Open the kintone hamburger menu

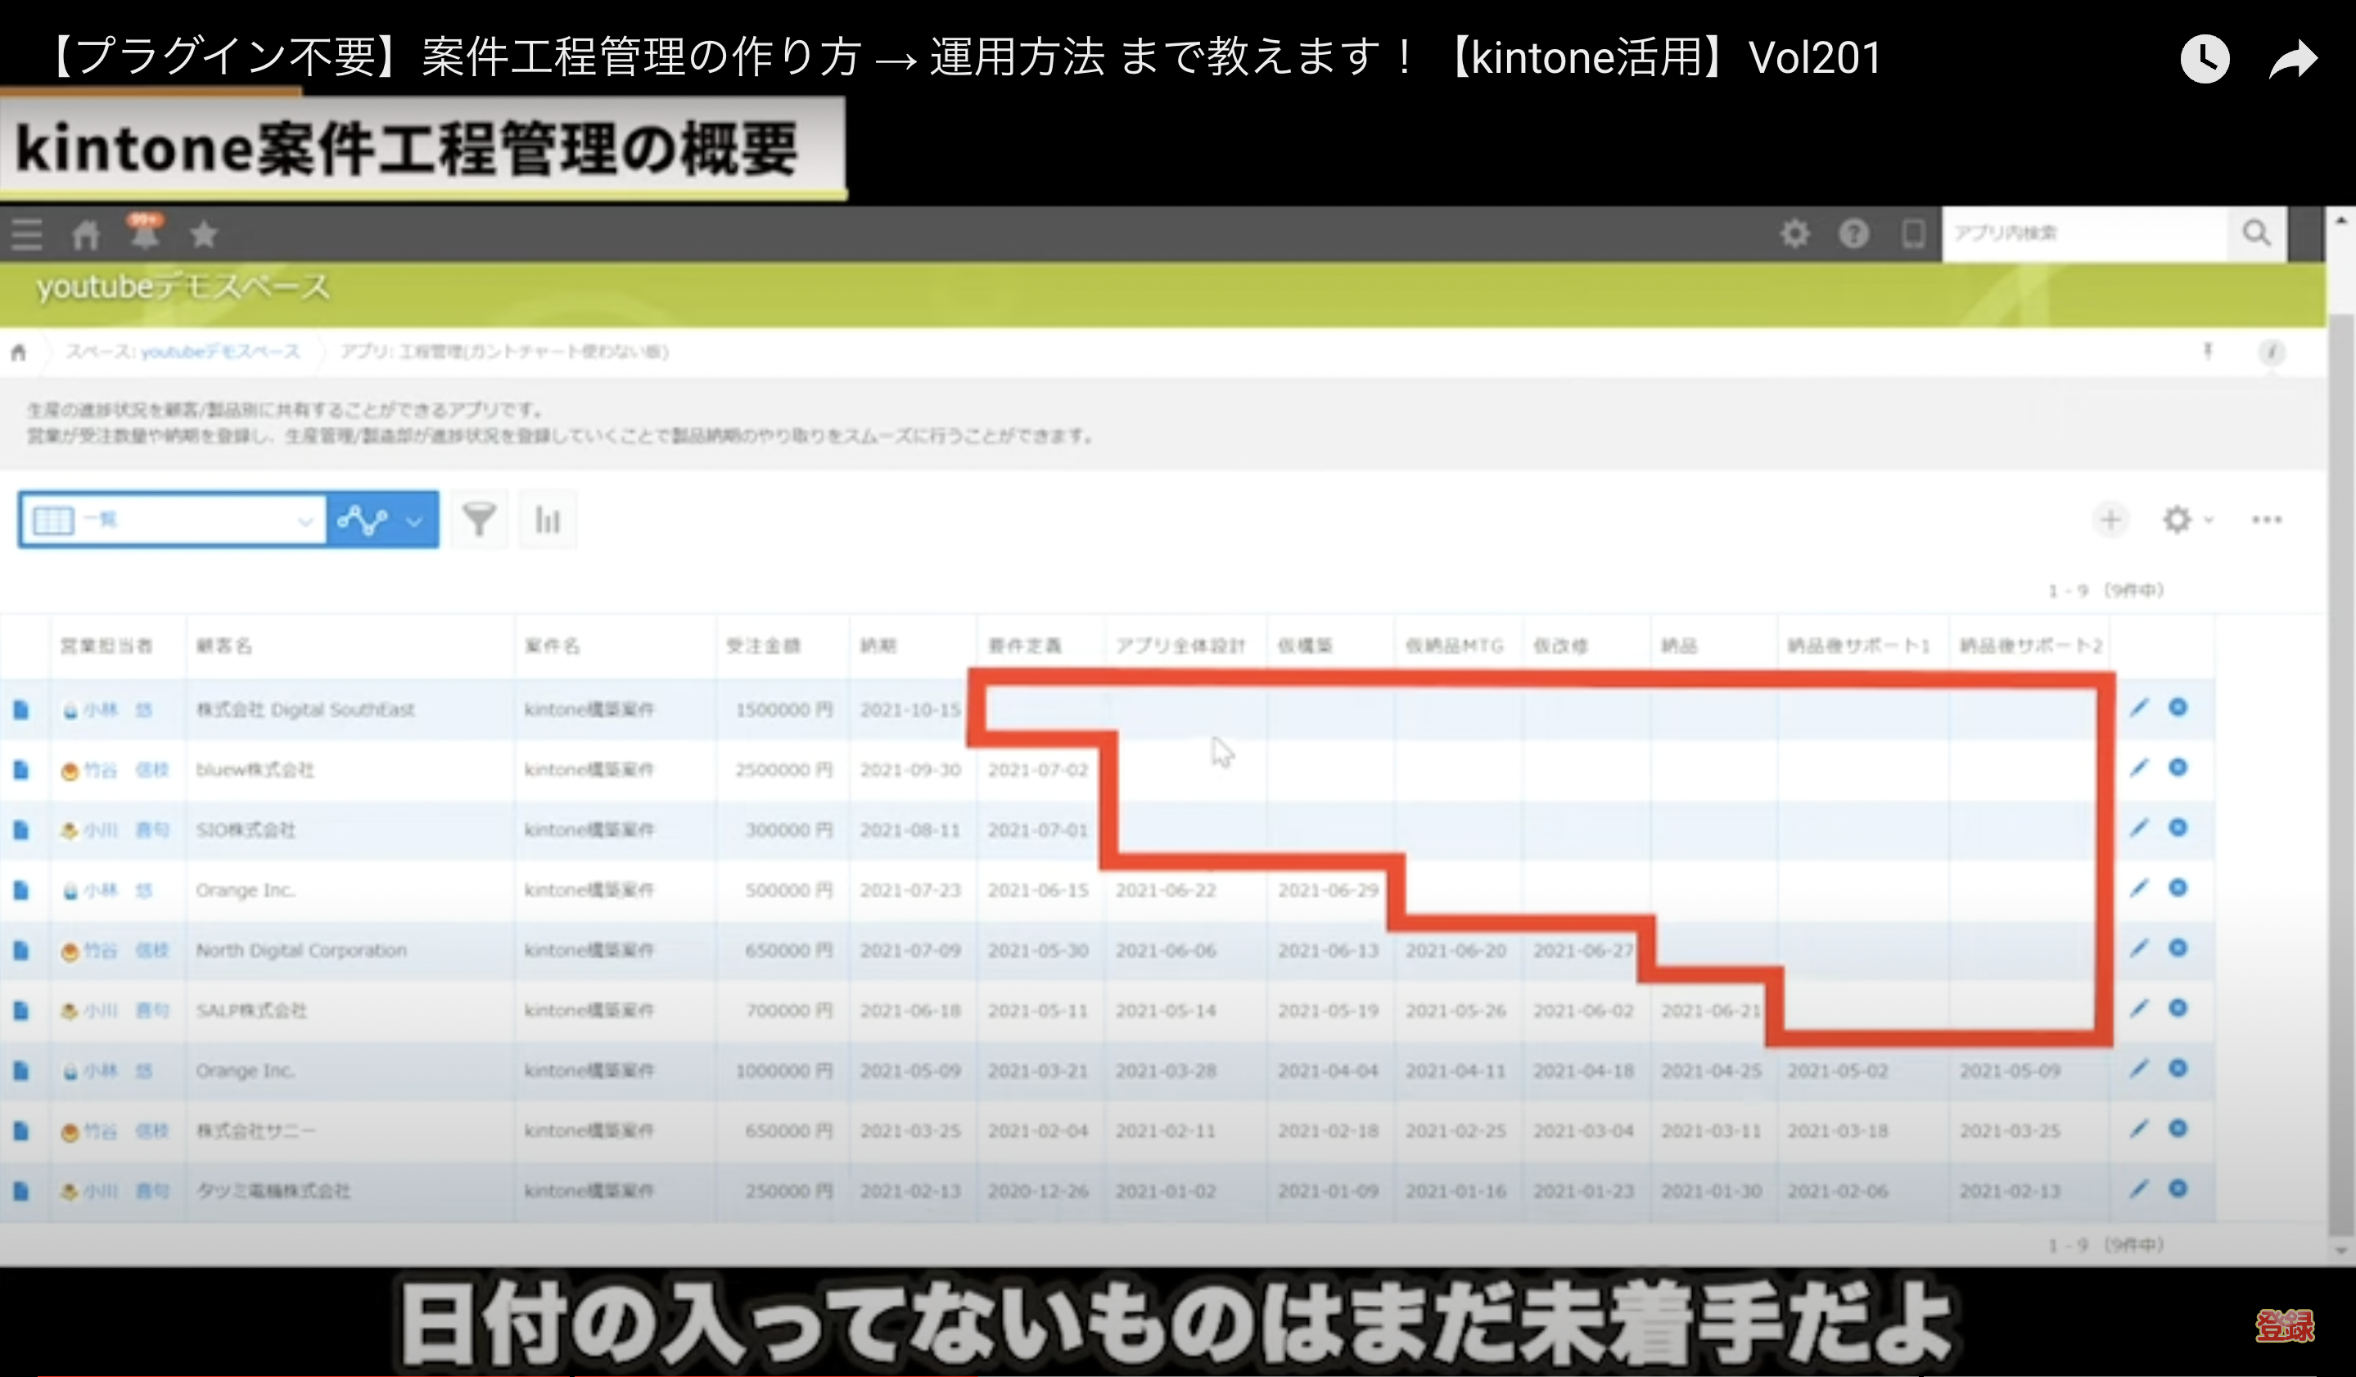[x=27, y=233]
